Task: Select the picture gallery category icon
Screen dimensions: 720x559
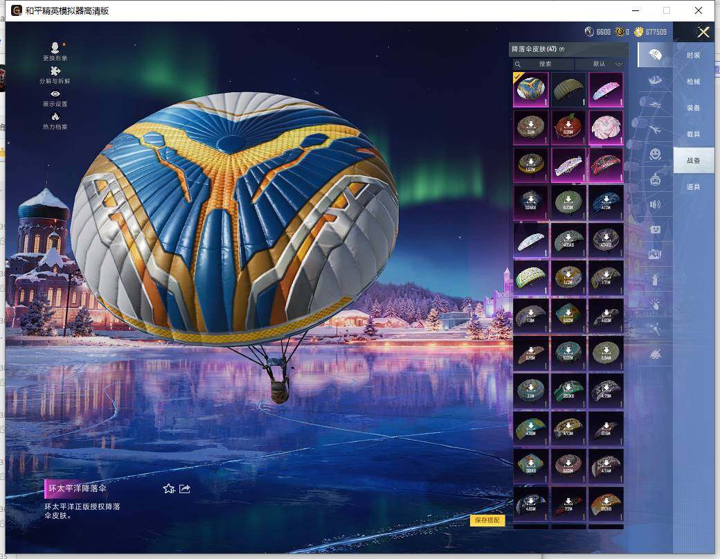Action: pyautogui.click(x=655, y=254)
